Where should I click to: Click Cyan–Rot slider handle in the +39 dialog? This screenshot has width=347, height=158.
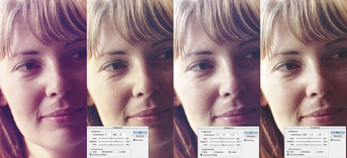(x=111, y=138)
